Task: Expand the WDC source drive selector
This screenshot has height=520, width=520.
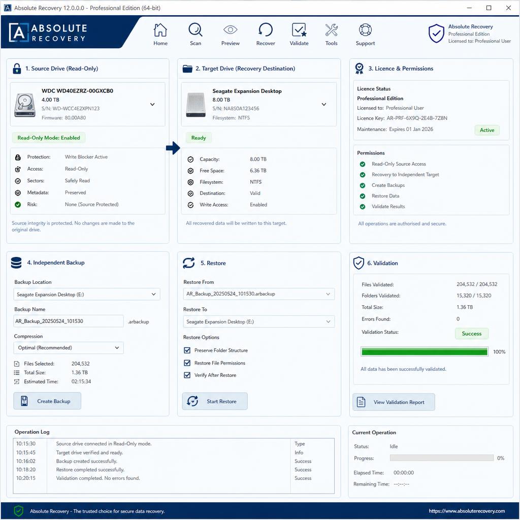Action: pos(152,105)
